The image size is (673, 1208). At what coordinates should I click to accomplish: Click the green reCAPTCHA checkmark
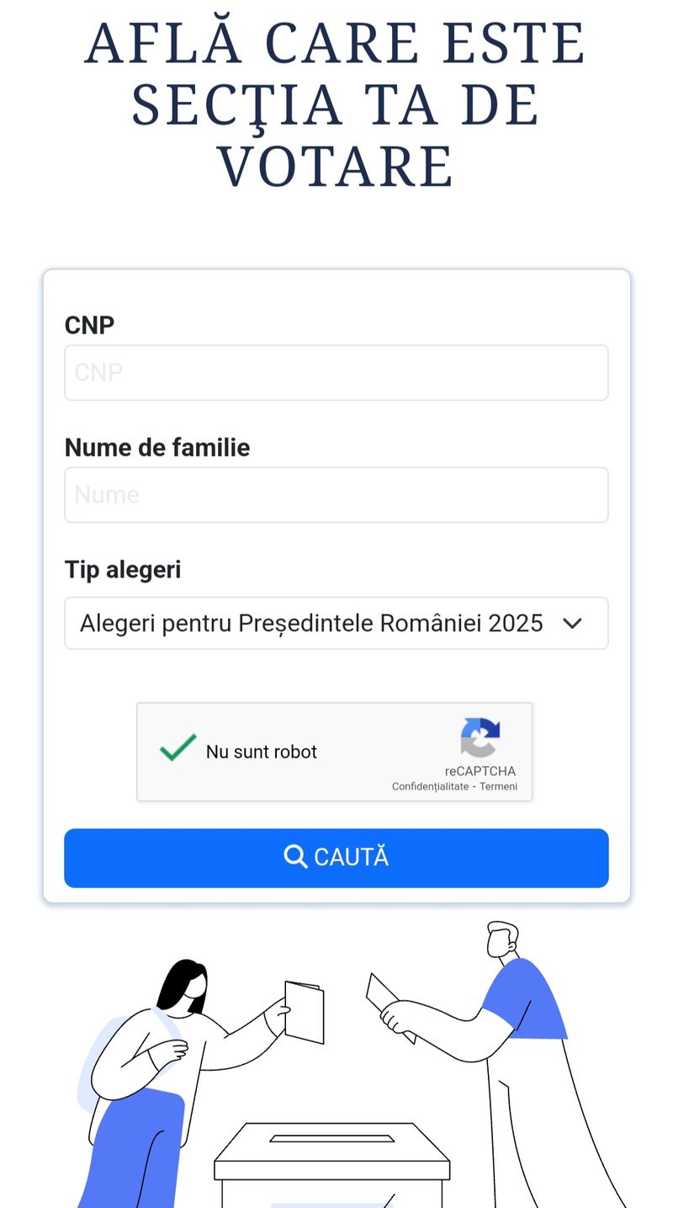click(178, 748)
